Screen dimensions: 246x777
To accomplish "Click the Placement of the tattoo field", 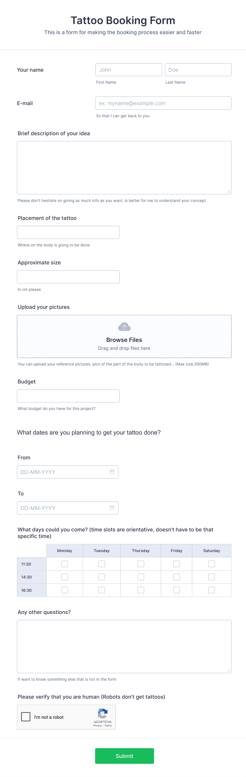I will pyautogui.click(x=68, y=232).
